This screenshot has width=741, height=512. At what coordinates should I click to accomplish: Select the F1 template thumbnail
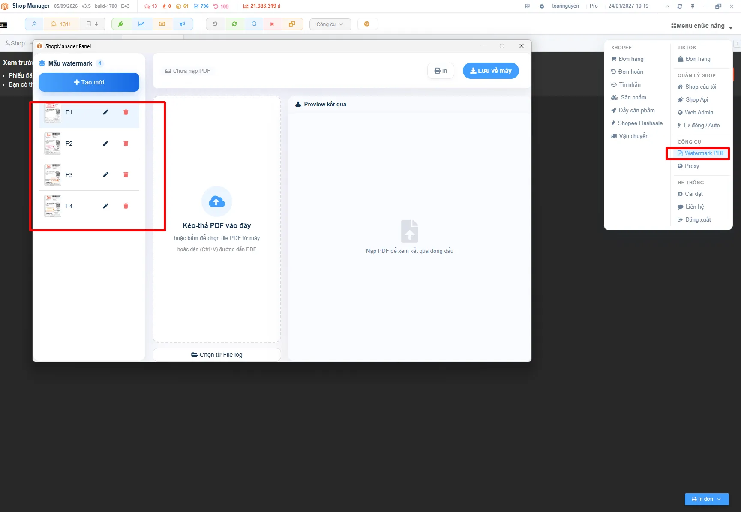click(x=53, y=112)
